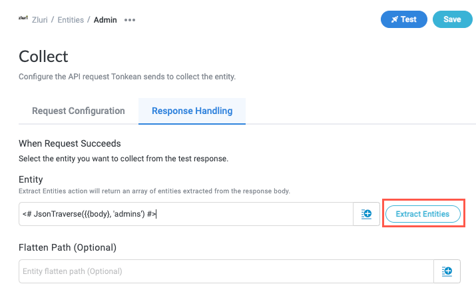Screen dimensions: 476x294
Task: Focus the Entity JsonTraverse expression field
Action: tap(185, 214)
